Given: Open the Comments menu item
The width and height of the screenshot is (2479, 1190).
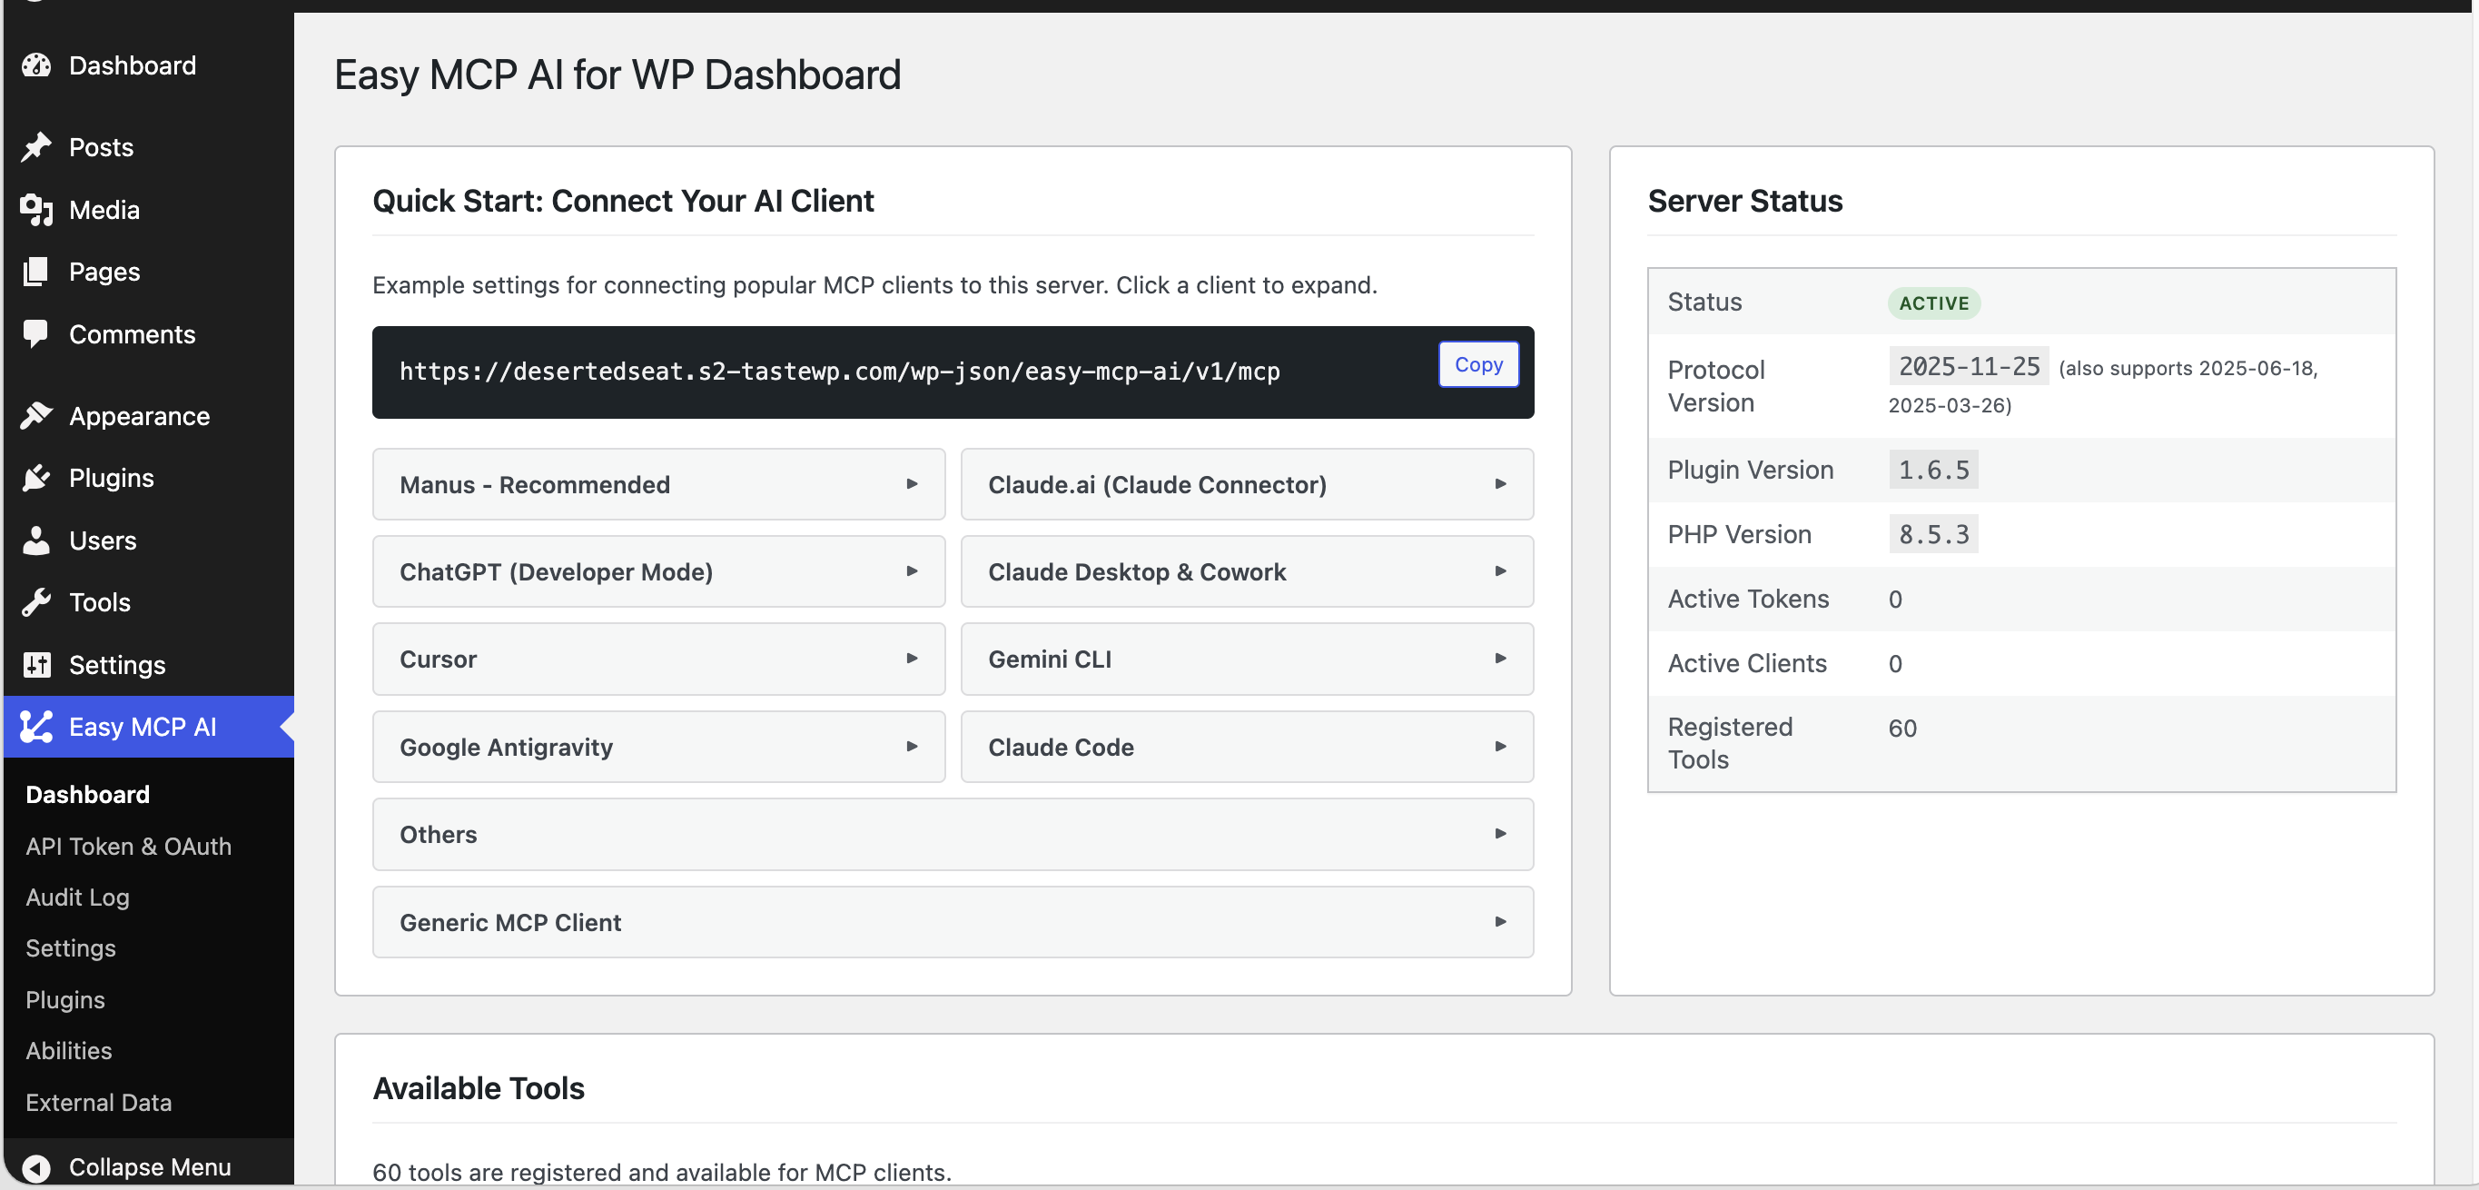Looking at the screenshot, I should (x=148, y=334).
